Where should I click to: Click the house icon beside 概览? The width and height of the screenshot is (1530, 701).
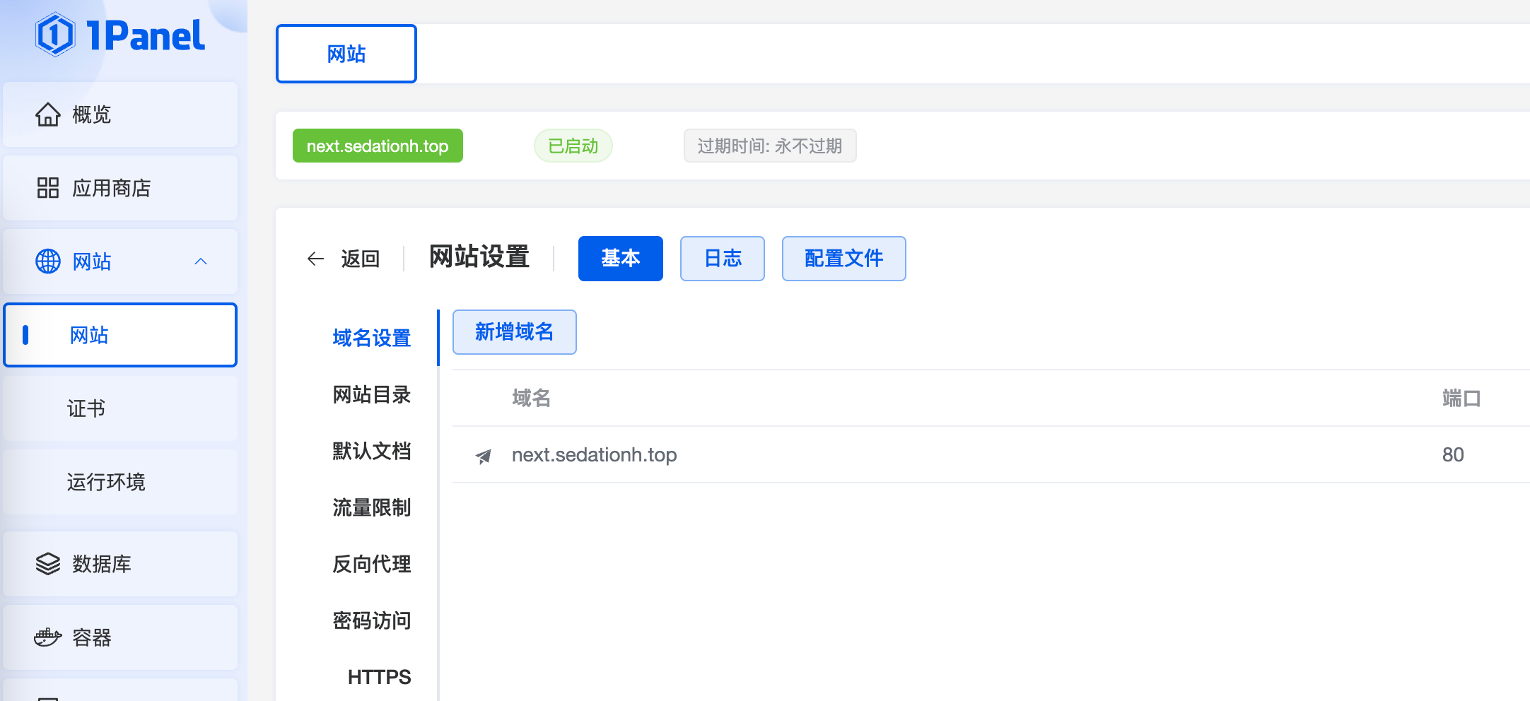(x=48, y=114)
